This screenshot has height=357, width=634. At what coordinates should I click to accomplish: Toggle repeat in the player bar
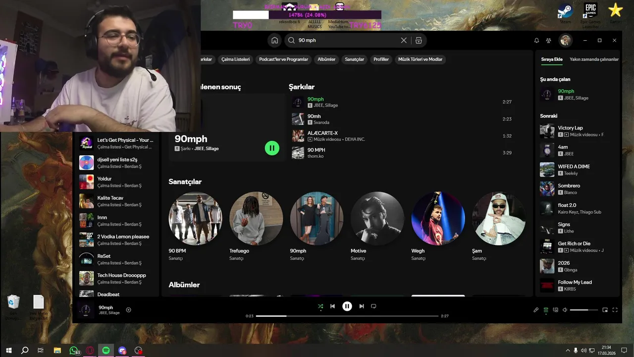tap(373, 306)
